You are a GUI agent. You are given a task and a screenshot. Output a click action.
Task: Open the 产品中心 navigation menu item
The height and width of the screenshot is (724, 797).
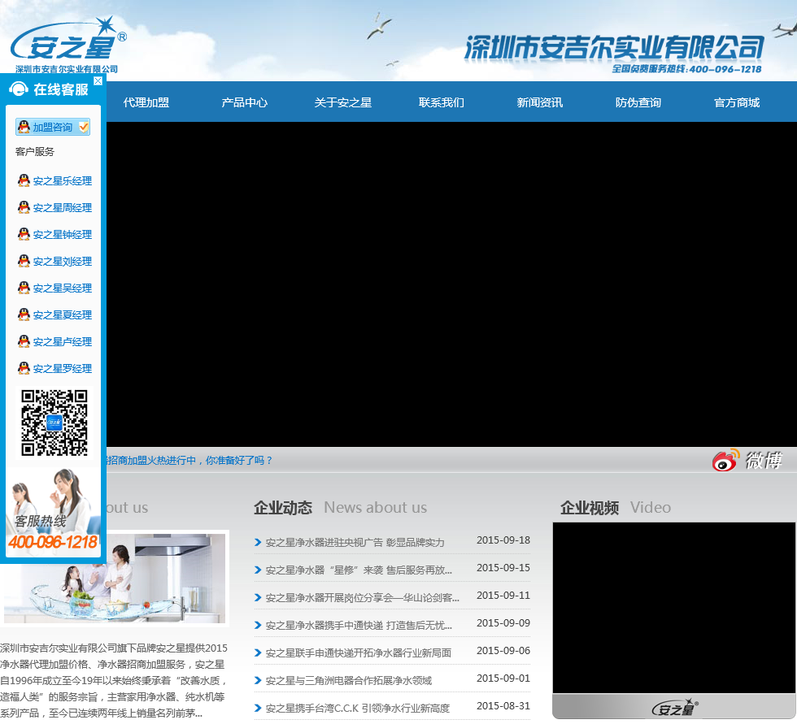coord(245,102)
